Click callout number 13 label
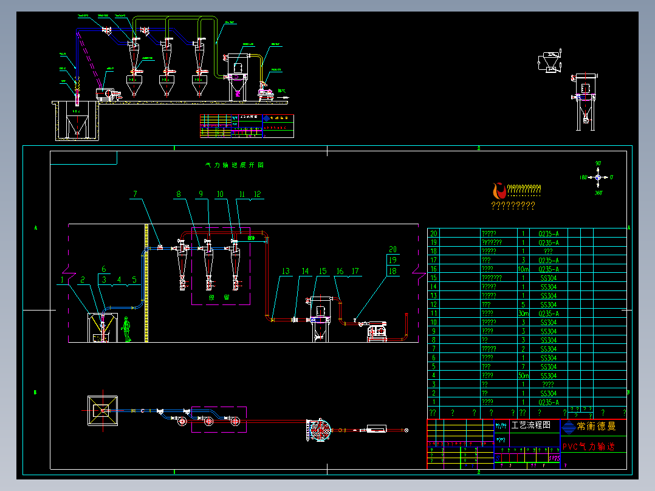This screenshot has width=655, height=491. [286, 271]
